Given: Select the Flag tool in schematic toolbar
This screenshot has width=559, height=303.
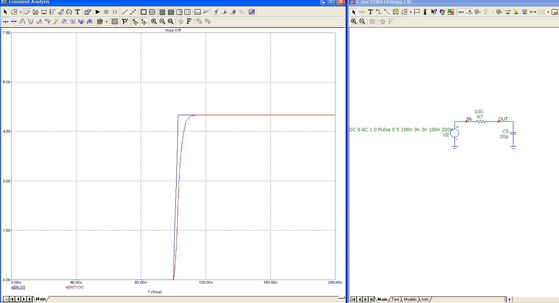Looking at the screenshot, I should (417, 12).
